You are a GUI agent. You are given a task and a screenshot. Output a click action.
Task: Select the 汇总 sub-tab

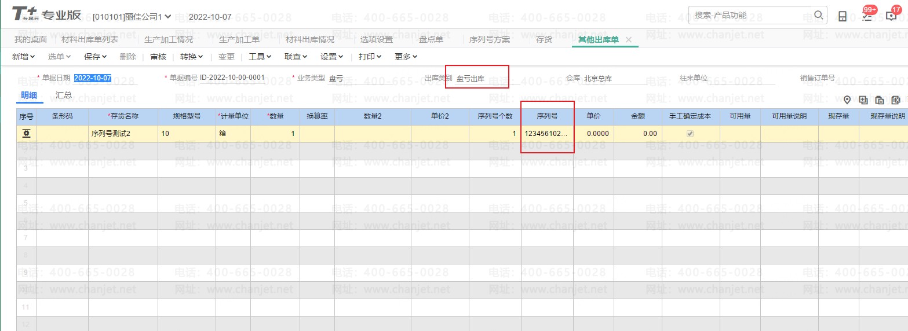click(x=64, y=95)
